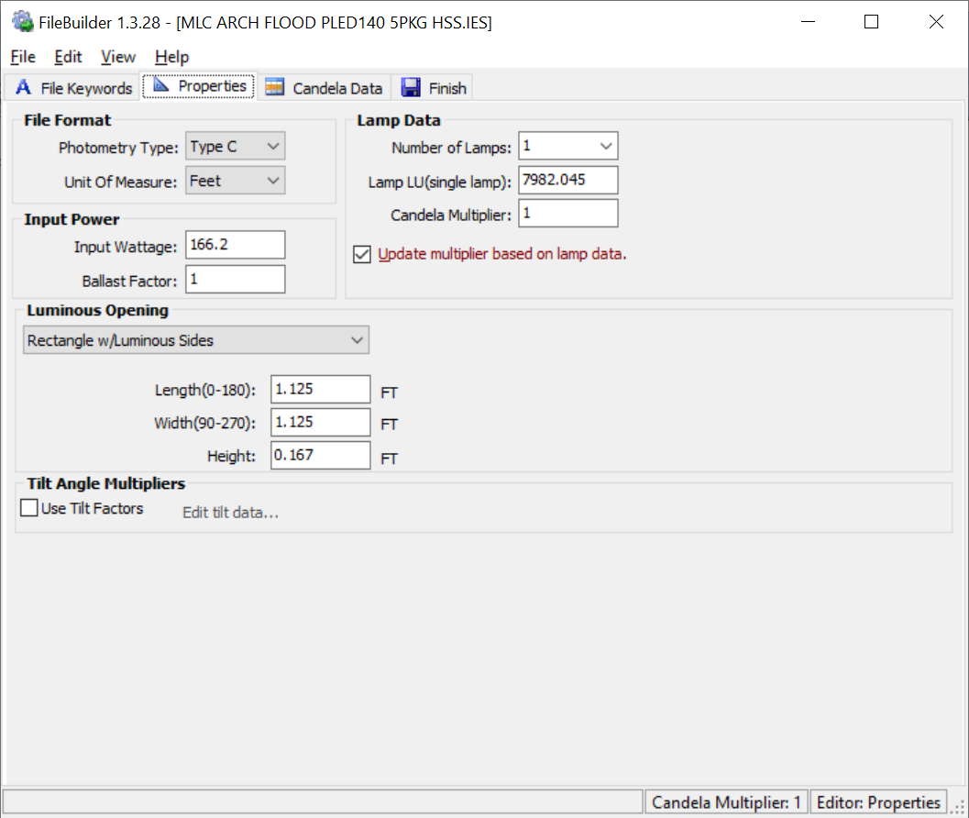Open the Photometry Type dropdown

click(x=236, y=147)
